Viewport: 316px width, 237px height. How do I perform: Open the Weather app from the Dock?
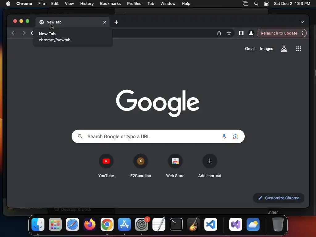[253, 224]
